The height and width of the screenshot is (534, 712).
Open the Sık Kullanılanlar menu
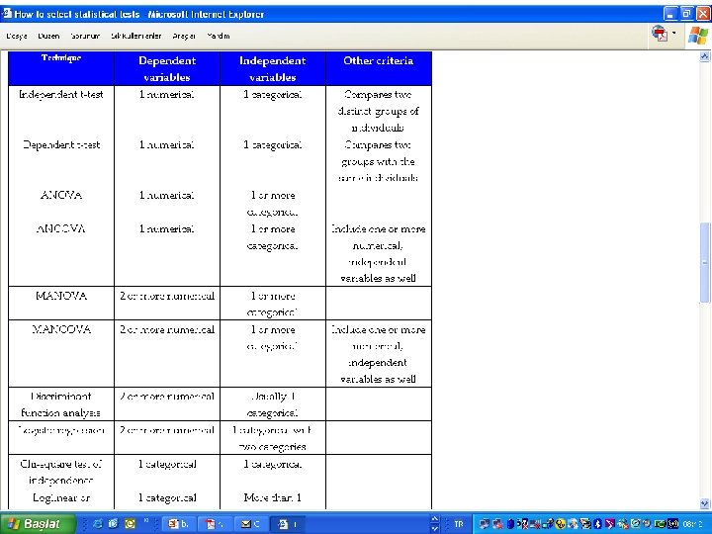(135, 36)
